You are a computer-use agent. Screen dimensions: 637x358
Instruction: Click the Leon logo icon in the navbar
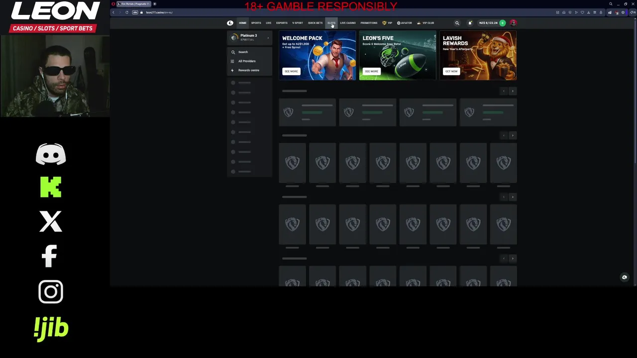tap(230, 23)
